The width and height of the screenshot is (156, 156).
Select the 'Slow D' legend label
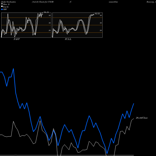(6, 4)
